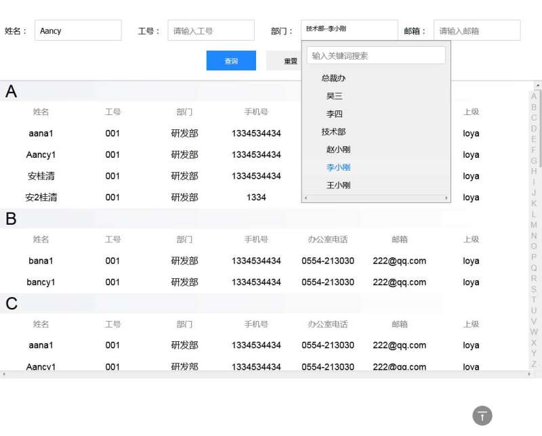Image resolution: width=542 pixels, height=436 pixels.
Task: Choose 李四 from the dropdown list
Action: pos(334,114)
